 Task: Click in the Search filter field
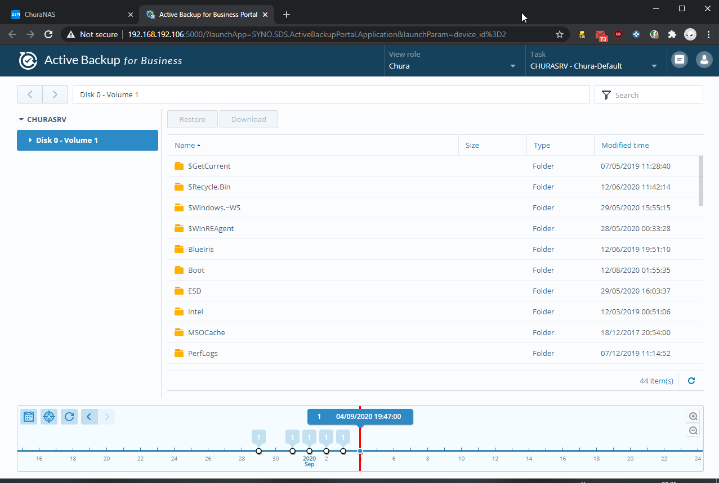[654, 95]
